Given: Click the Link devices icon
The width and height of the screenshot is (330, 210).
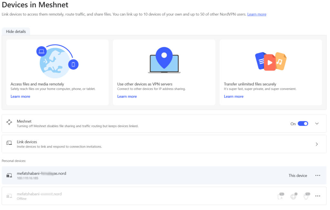Looking at the screenshot, I should pos(9,144).
